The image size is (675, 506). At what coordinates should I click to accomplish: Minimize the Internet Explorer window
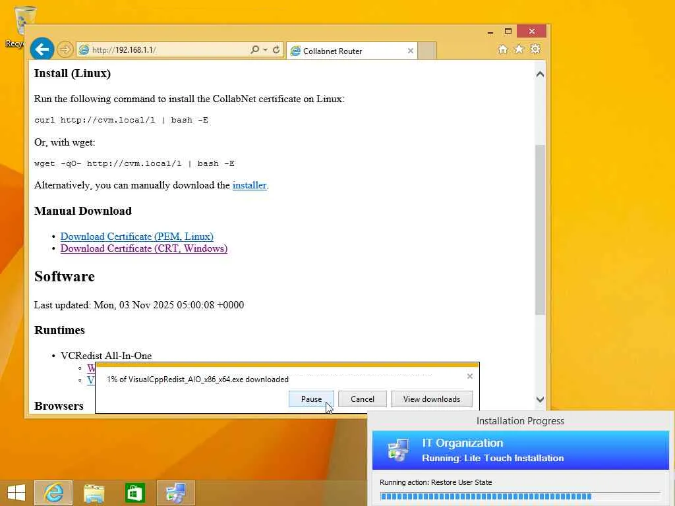(x=490, y=32)
